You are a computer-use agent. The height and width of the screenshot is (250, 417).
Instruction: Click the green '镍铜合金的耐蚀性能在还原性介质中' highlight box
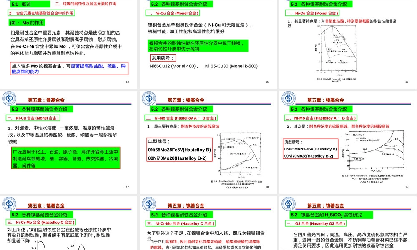[x=198, y=46]
